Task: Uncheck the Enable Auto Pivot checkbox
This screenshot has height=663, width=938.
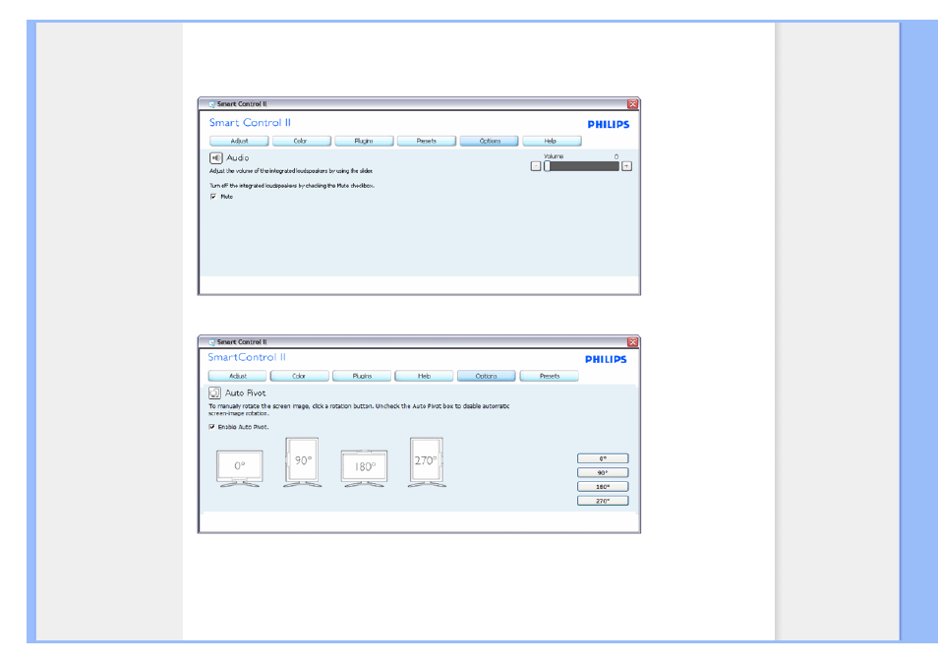Action: [211, 427]
